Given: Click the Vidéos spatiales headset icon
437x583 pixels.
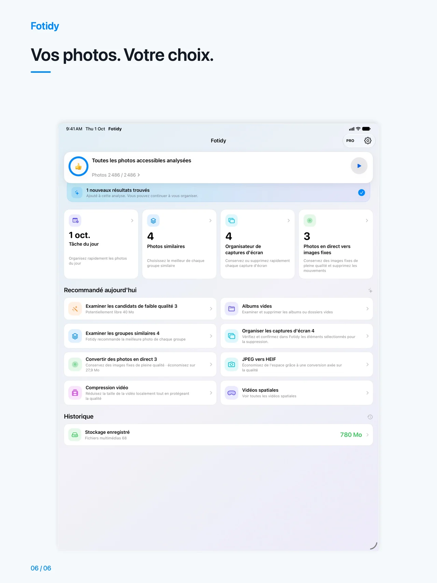Looking at the screenshot, I should tap(231, 393).
